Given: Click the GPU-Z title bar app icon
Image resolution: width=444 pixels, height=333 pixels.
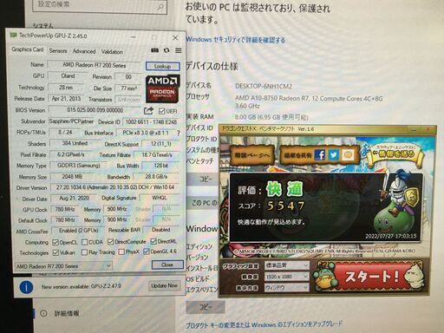Looking at the screenshot, I should [x=13, y=35].
